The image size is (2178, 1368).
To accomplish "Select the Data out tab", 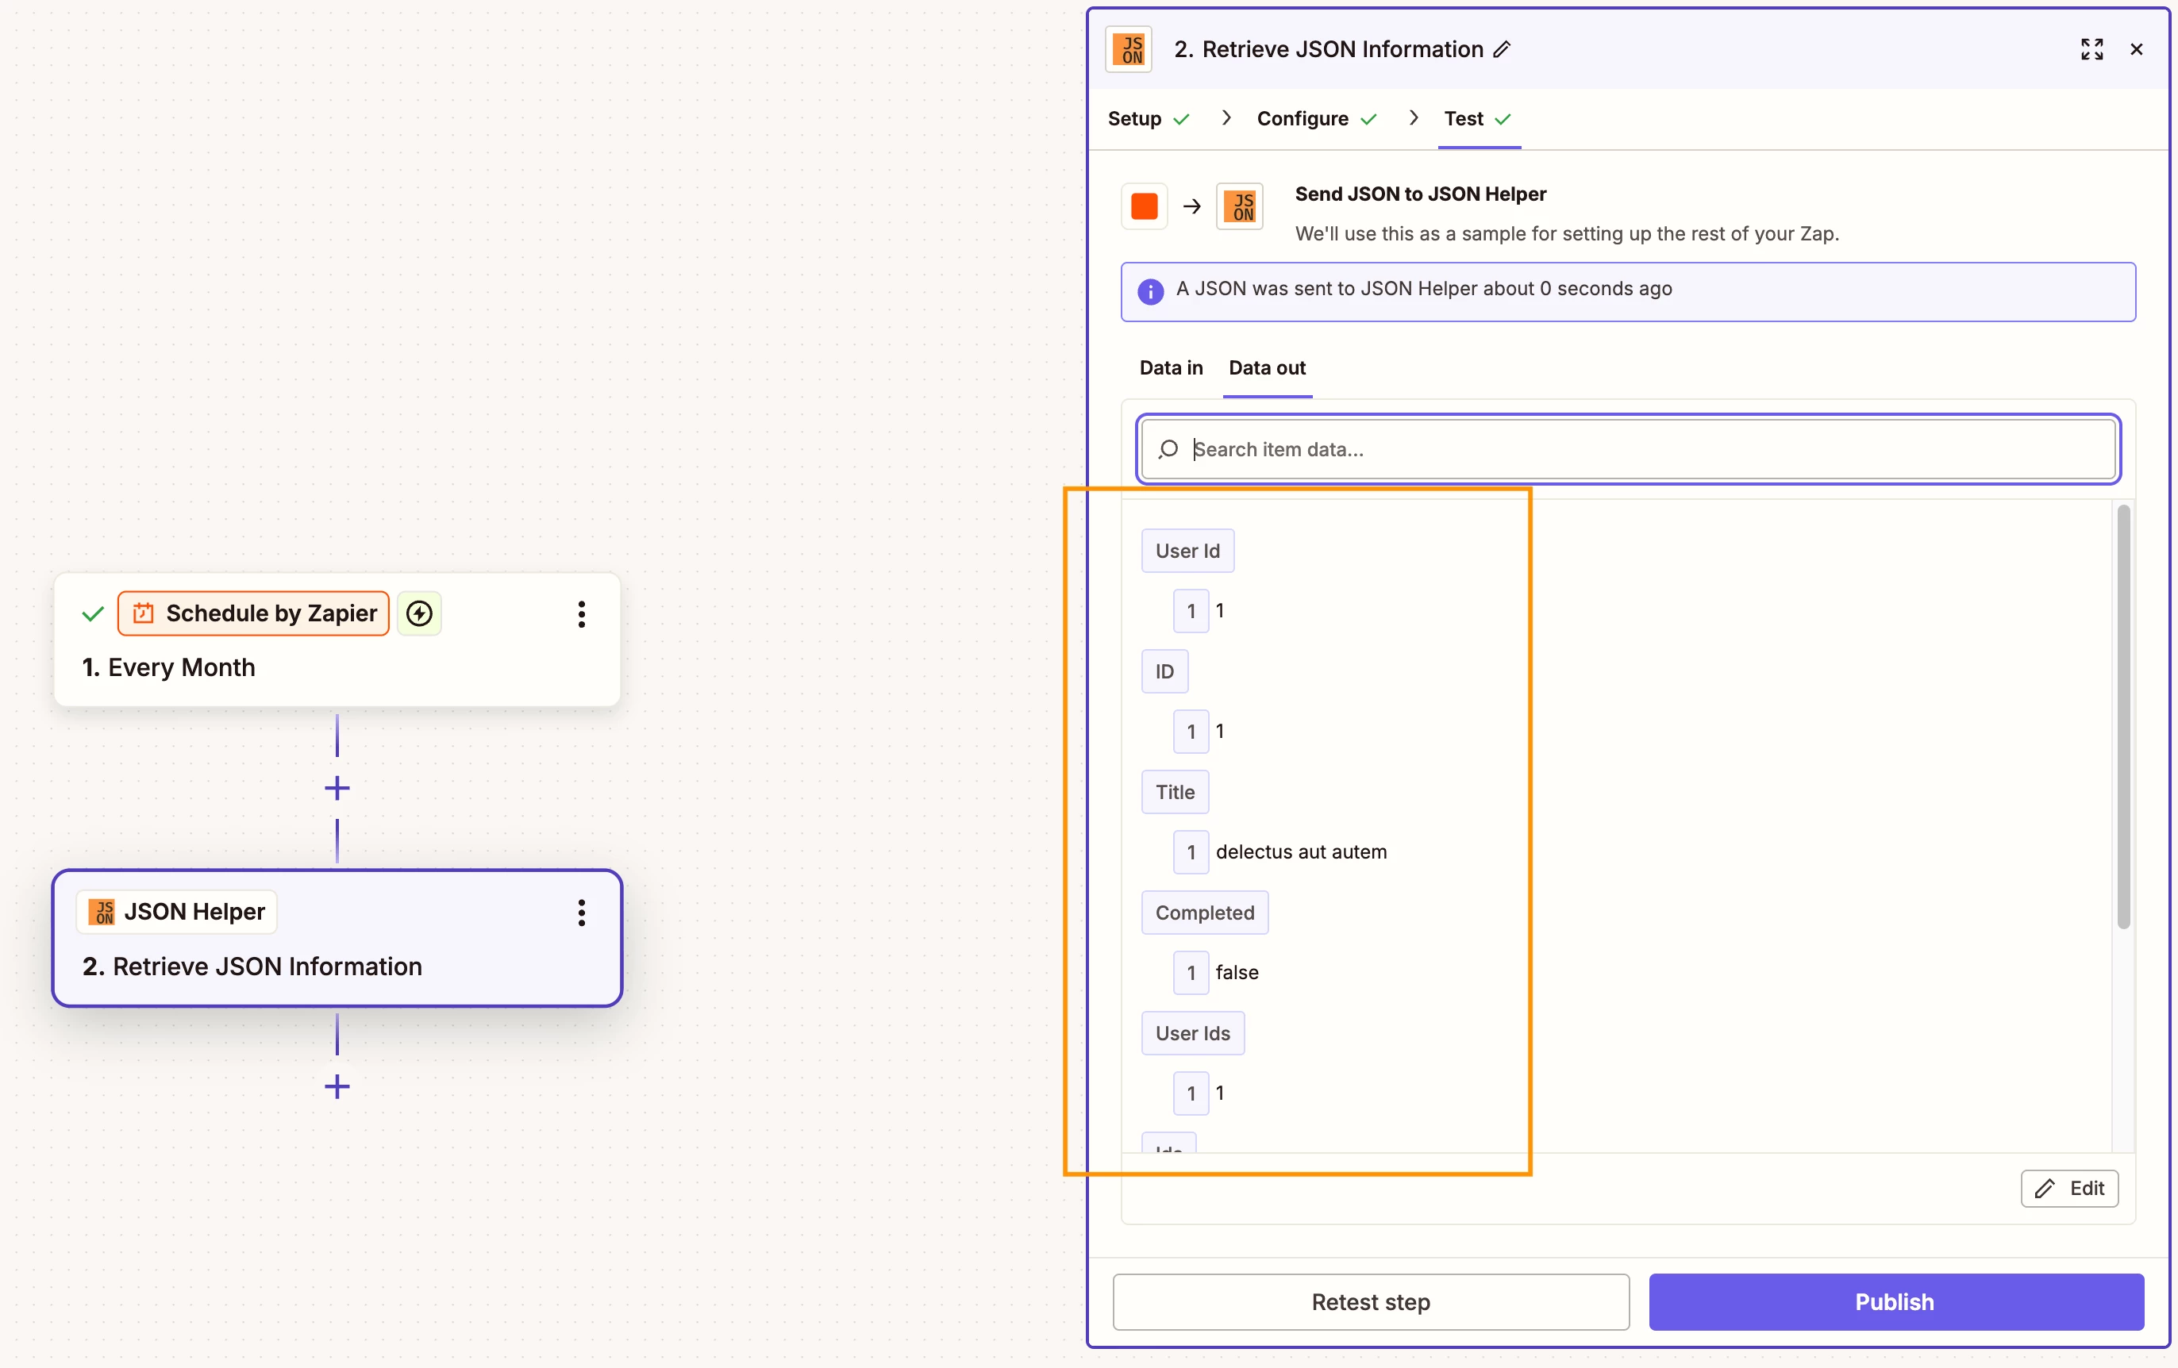I will pos(1267,368).
